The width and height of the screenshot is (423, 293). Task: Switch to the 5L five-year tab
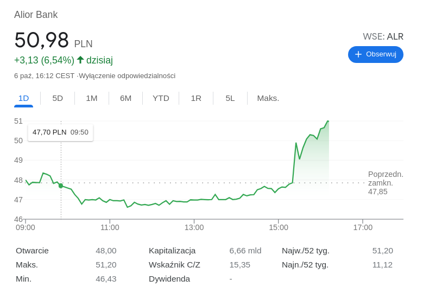[230, 98]
